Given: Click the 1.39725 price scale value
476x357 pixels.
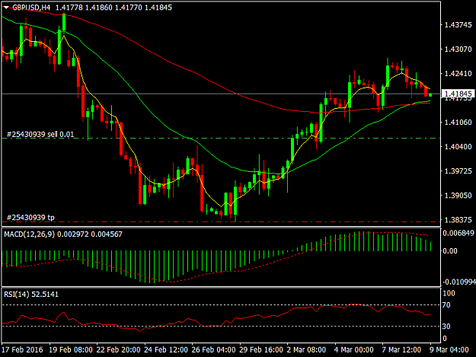Looking at the screenshot, I should [x=458, y=171].
